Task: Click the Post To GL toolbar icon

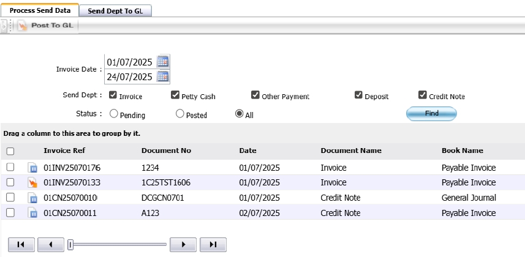Action: (23, 26)
